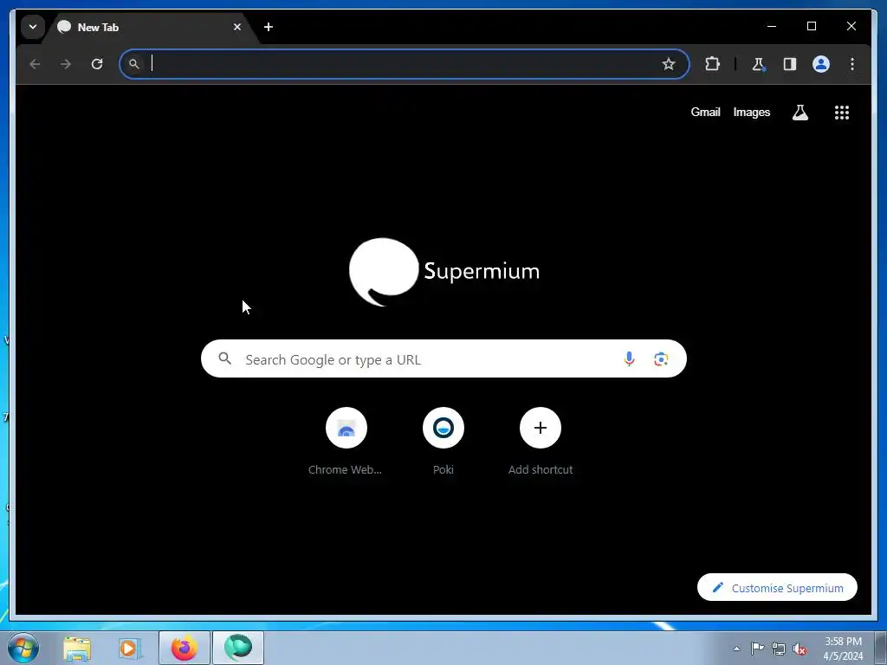
Task: Click the muted volume tray icon
Action: pos(800,649)
